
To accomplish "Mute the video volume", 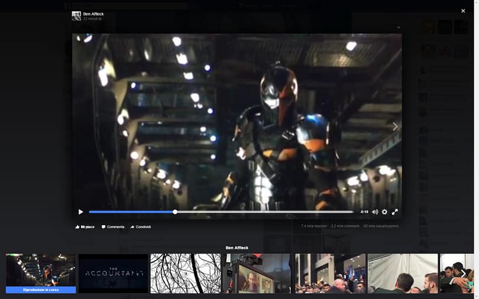I will [x=375, y=212].
